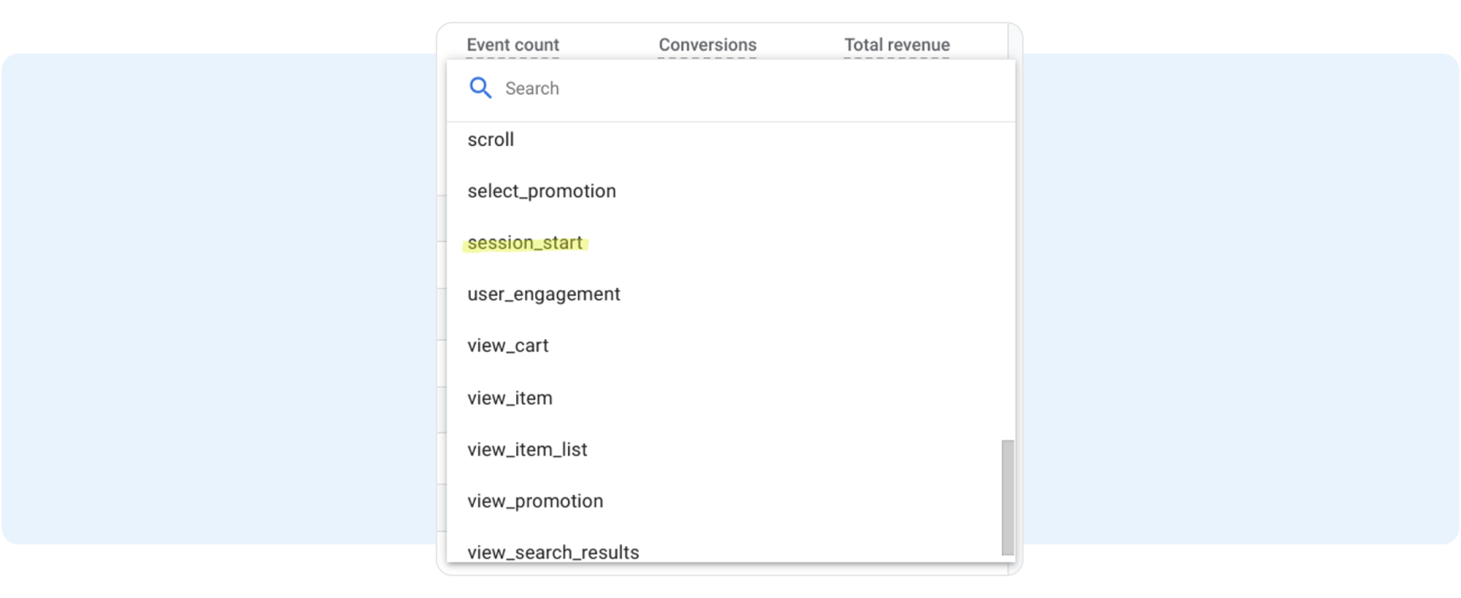Select the scroll event option
Image resolution: width=1461 pixels, height=598 pixels.
click(x=491, y=140)
